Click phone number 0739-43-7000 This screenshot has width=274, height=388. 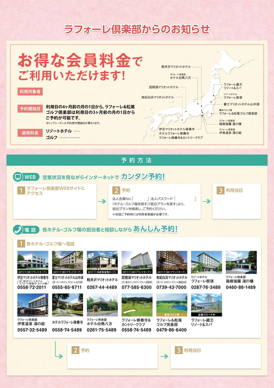(171, 287)
